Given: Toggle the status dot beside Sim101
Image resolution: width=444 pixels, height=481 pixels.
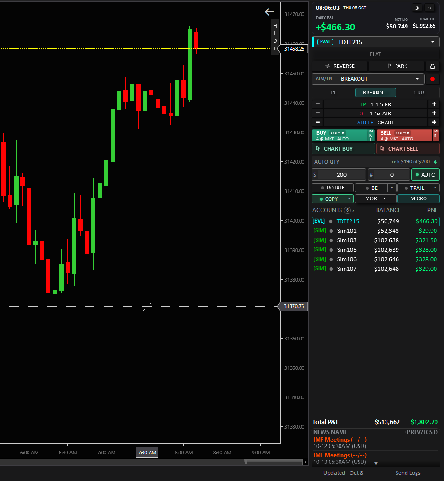Looking at the screenshot, I should pyautogui.click(x=331, y=231).
